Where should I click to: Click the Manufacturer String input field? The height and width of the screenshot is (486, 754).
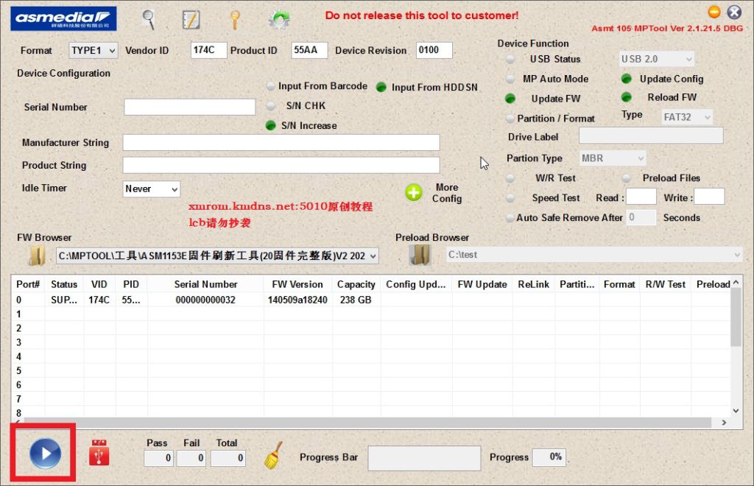click(x=281, y=143)
